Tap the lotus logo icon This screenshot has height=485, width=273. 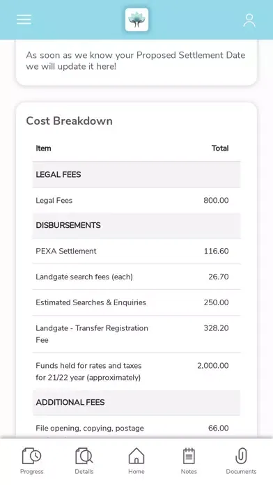point(136,20)
